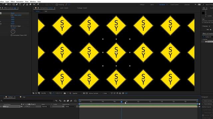This screenshot has height=119, width=213.
Task: Check the Horizontal Phase Shift checkbox
Action: tap(12, 35)
